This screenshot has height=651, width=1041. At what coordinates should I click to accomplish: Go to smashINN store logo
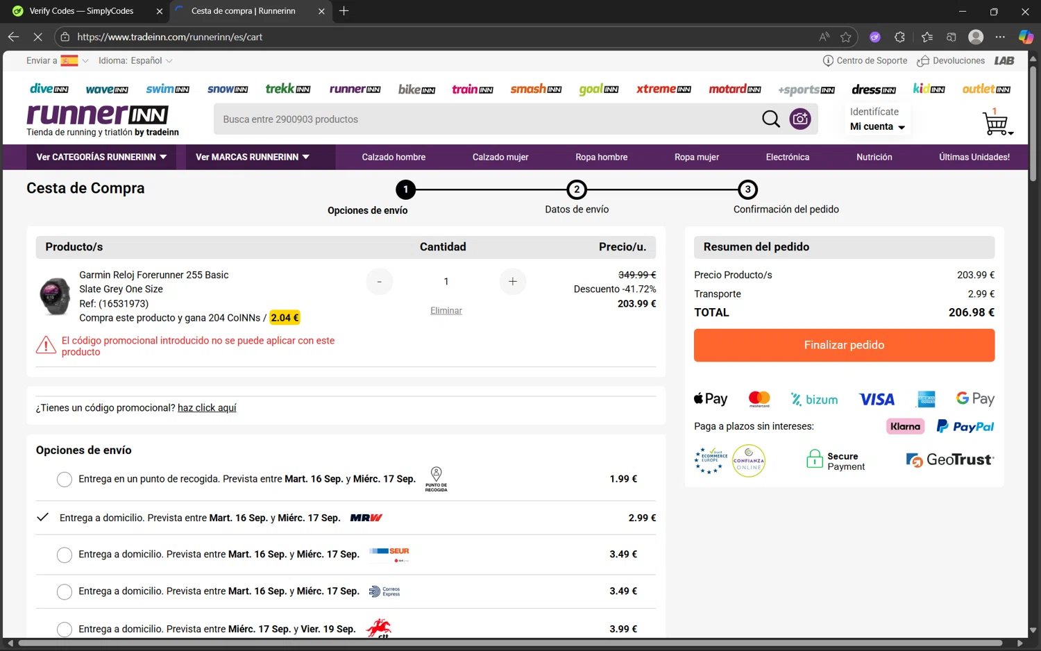pos(536,89)
